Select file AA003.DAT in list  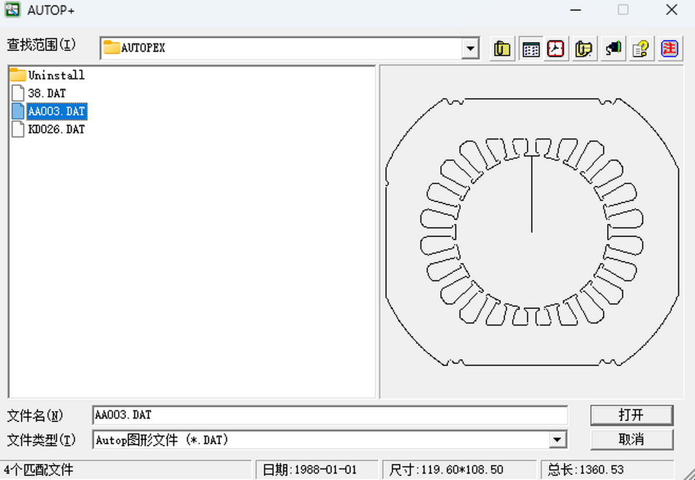[x=49, y=111]
